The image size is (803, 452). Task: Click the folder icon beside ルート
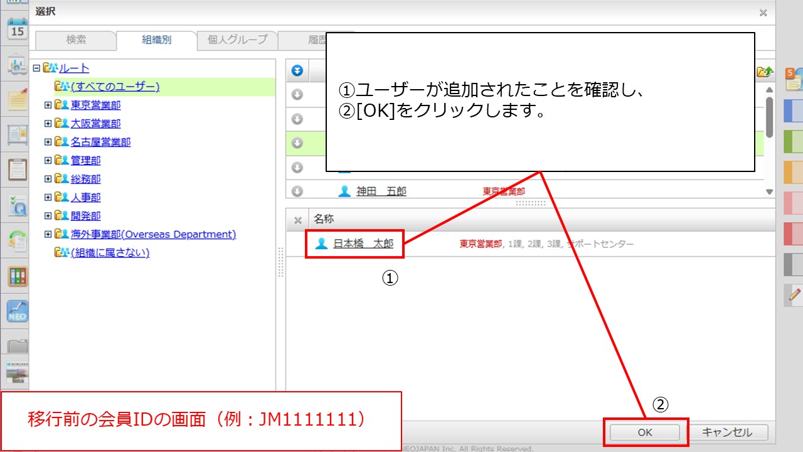(x=50, y=68)
